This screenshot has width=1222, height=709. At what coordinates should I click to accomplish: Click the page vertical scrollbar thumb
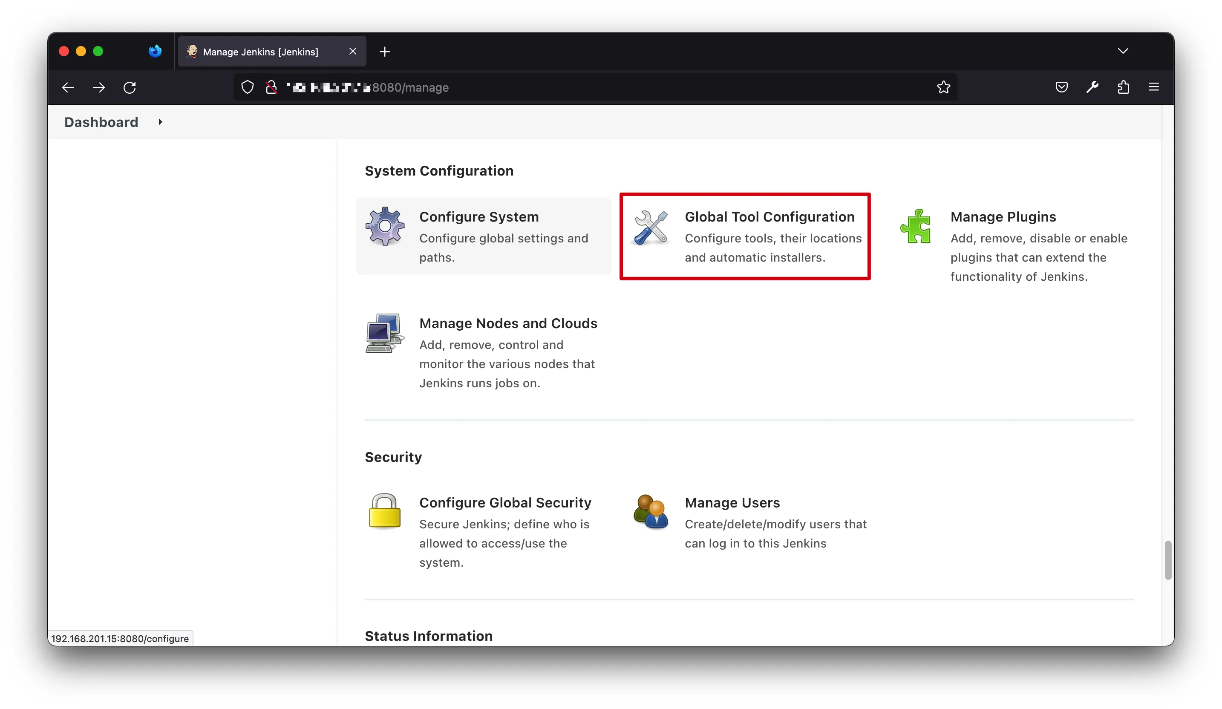coord(1168,560)
